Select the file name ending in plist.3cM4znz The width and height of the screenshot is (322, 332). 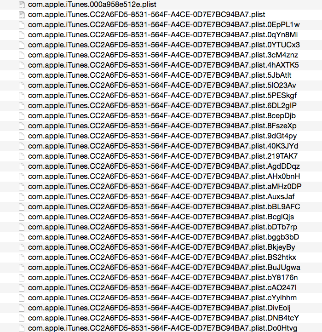[163, 55]
